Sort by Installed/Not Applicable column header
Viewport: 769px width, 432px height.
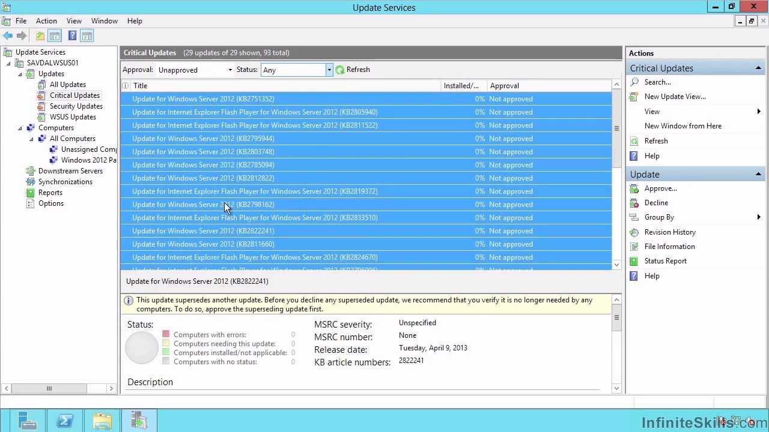(x=464, y=86)
